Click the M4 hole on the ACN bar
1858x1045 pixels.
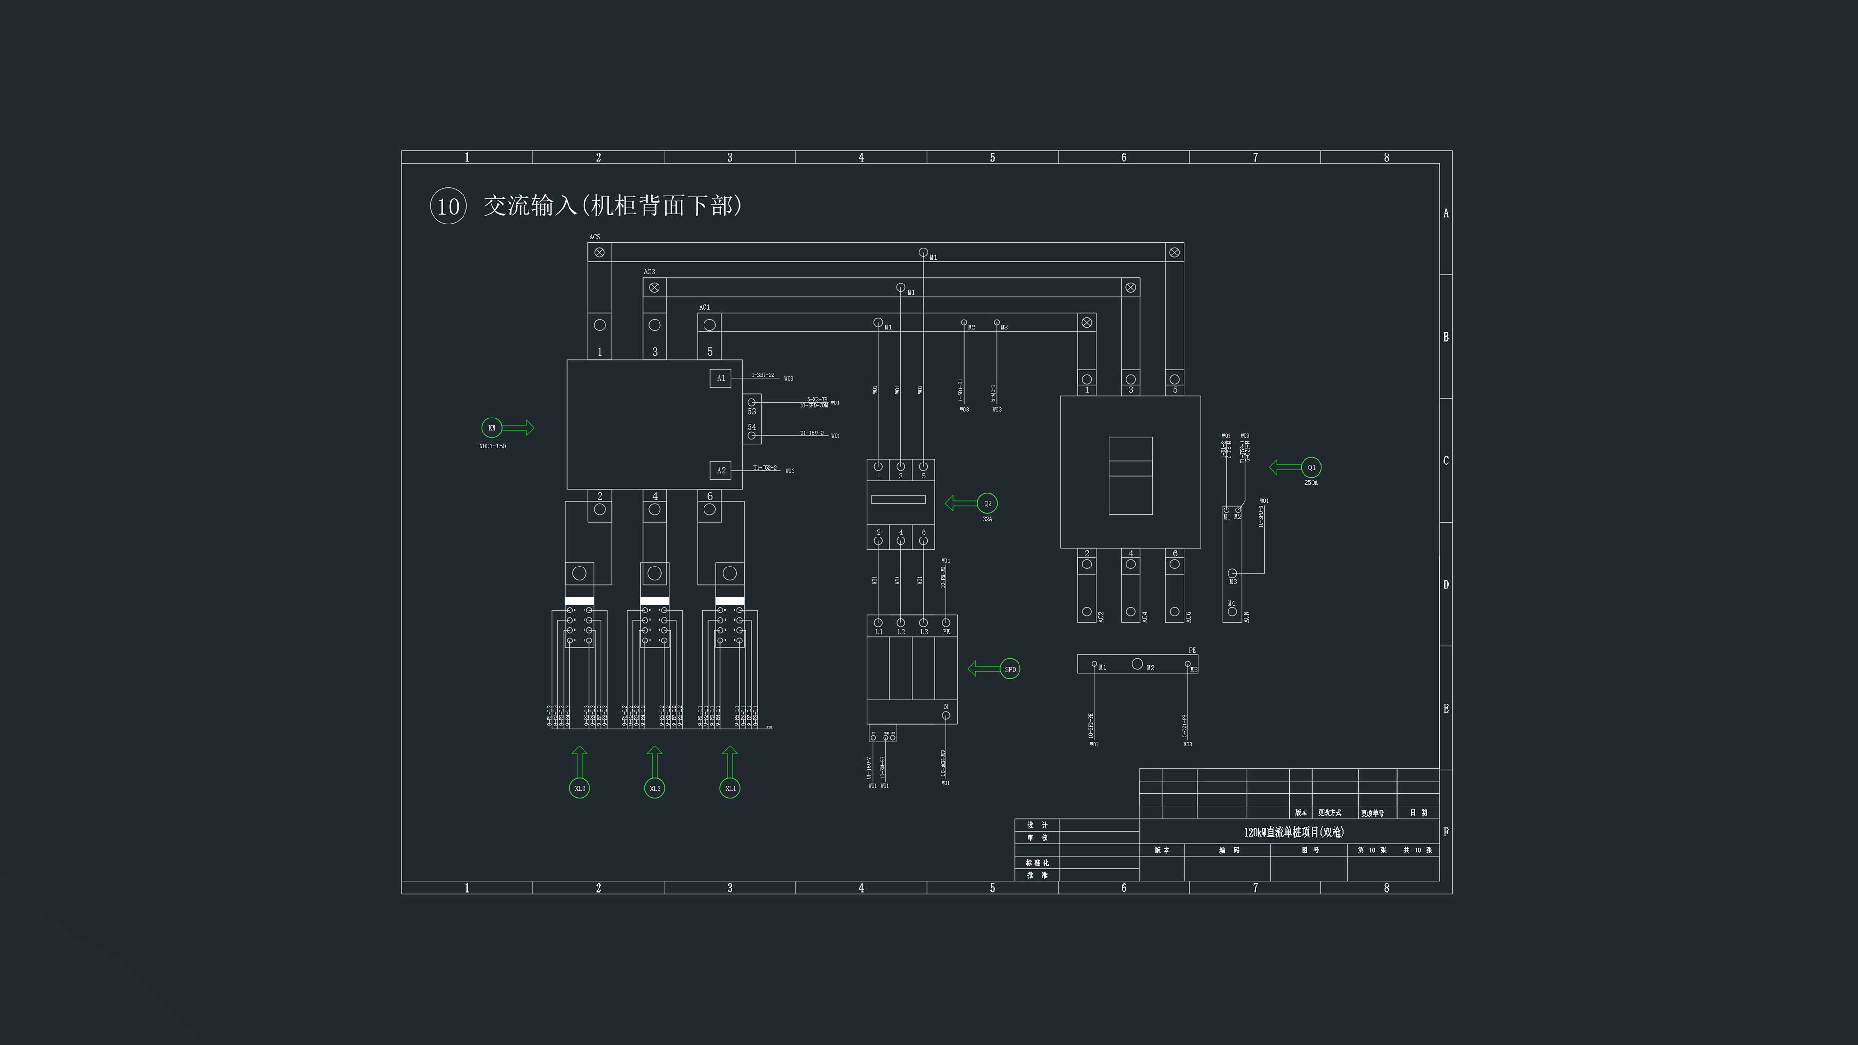pos(1232,612)
